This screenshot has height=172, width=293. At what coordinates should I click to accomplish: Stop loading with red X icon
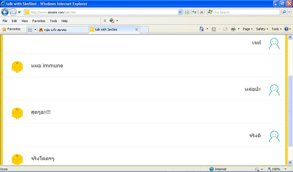(202, 12)
